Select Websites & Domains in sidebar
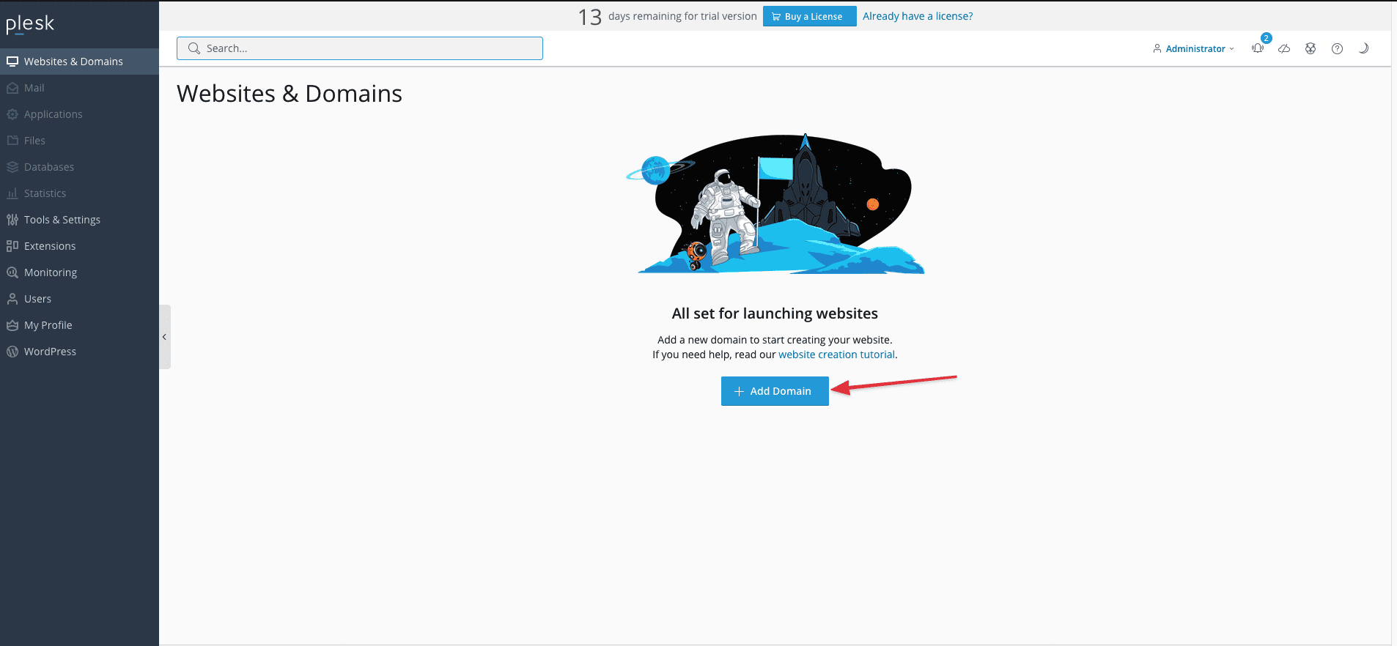 (x=73, y=62)
